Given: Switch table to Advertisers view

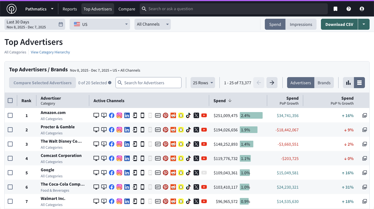Looking at the screenshot, I should (x=301, y=83).
